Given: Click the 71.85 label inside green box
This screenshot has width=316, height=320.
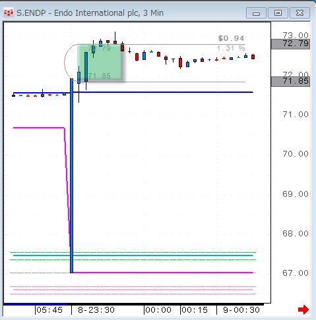Looking at the screenshot, I should [x=100, y=76].
